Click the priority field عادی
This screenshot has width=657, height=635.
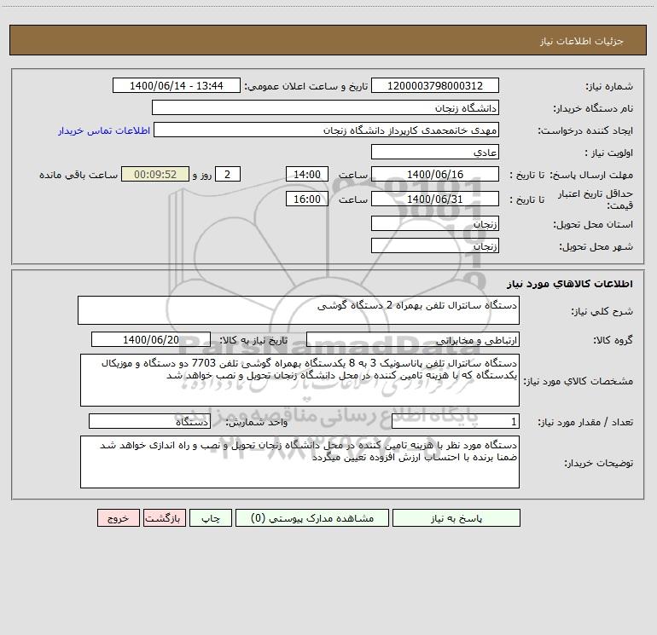pyautogui.click(x=435, y=152)
